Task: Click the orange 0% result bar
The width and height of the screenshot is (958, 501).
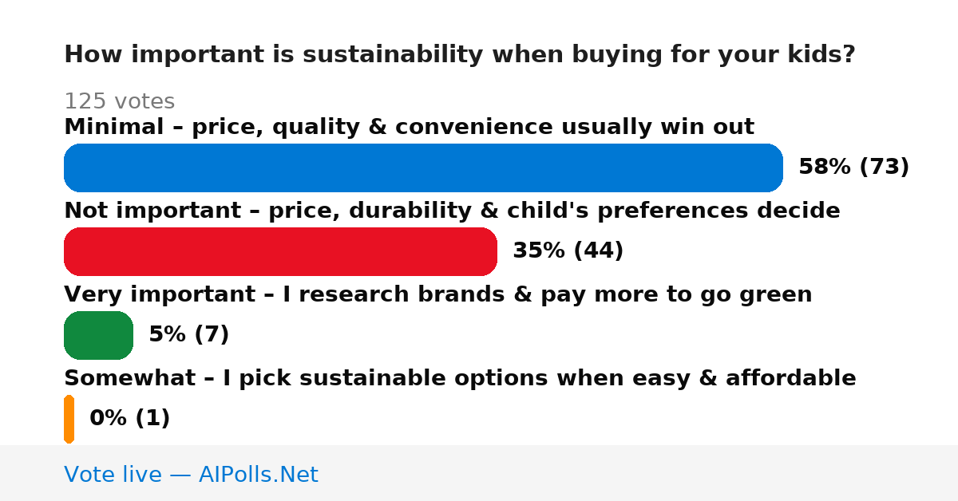Action: (69, 419)
